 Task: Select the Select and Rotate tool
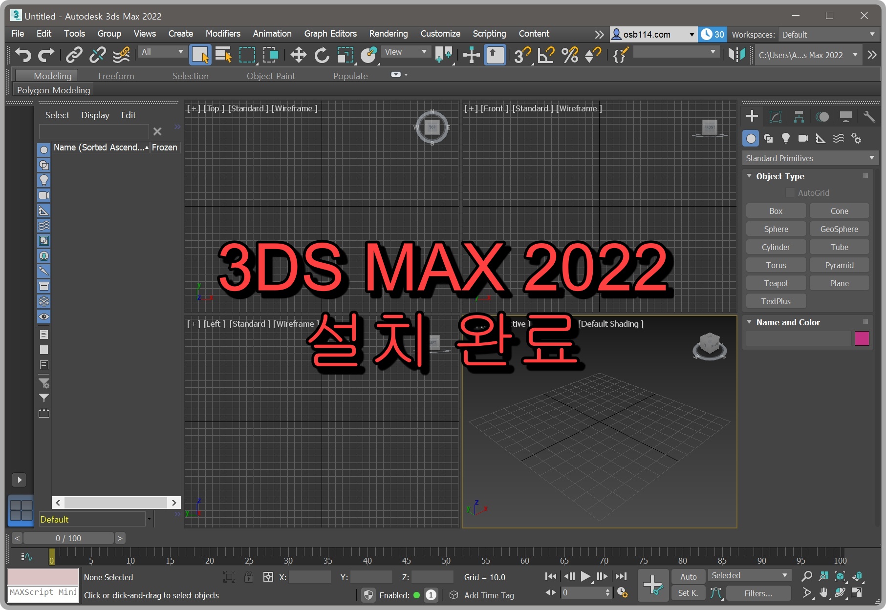322,55
